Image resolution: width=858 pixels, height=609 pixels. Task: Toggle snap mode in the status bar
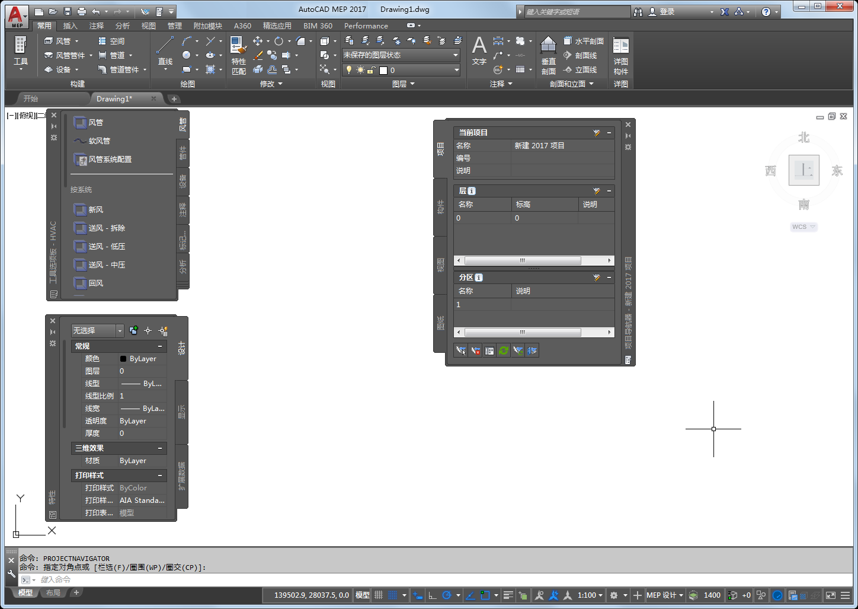393,595
